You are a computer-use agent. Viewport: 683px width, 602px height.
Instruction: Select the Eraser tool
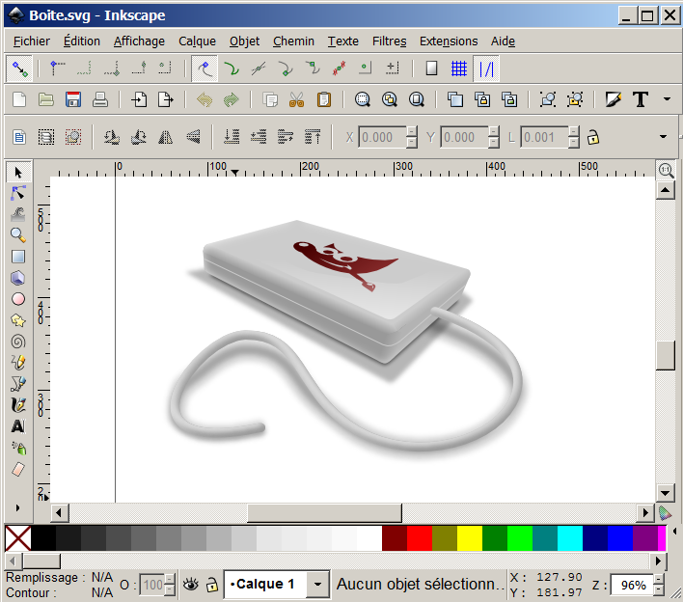(18, 469)
